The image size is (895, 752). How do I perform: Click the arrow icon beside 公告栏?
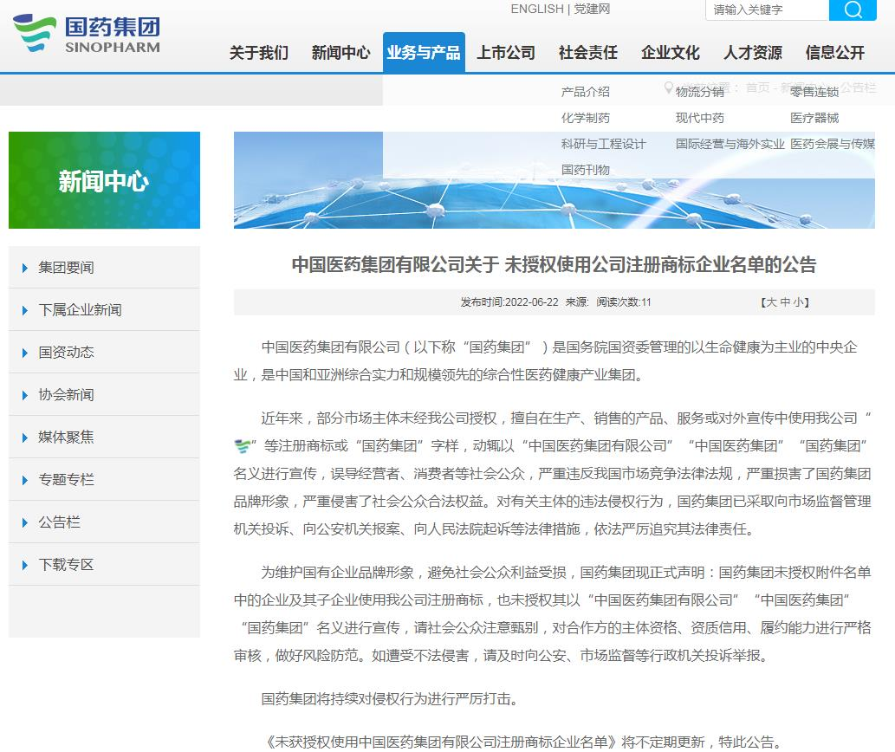point(24,522)
